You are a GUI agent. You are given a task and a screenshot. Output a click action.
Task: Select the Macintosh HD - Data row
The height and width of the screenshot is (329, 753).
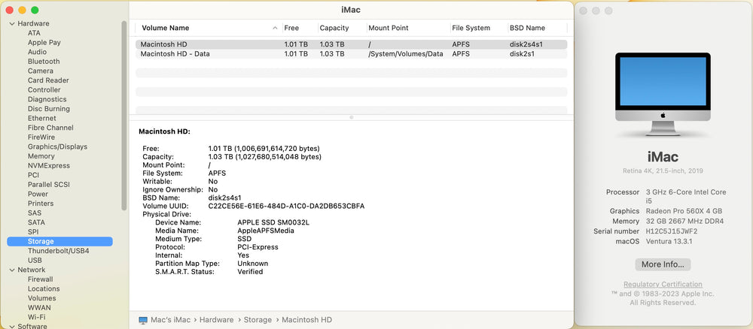coord(351,53)
